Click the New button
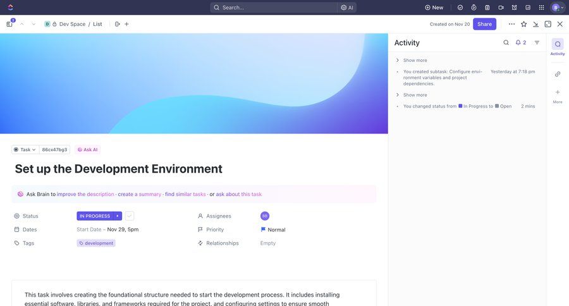Image resolution: width=569 pixels, height=306 pixels. click(434, 7)
